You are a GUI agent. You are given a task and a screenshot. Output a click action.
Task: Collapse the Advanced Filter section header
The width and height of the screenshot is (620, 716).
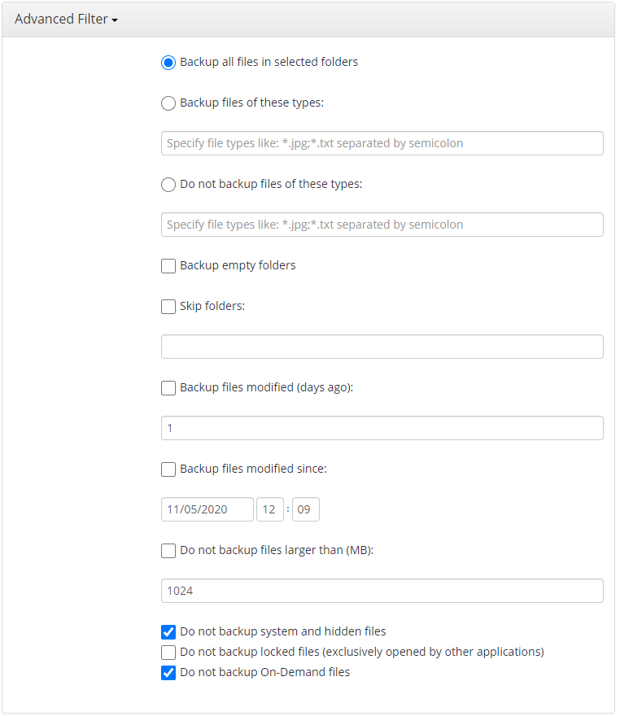click(x=66, y=20)
